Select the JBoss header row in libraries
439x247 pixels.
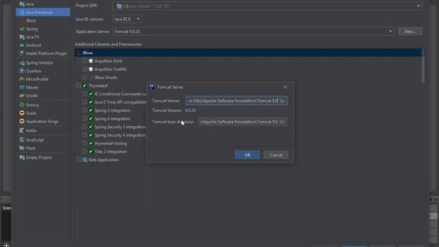248,53
